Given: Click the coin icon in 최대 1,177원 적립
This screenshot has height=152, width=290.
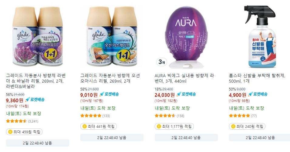Looking at the screenshot, I should pos(159,126).
